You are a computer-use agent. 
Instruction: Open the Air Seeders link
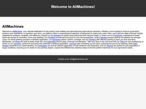56,36
